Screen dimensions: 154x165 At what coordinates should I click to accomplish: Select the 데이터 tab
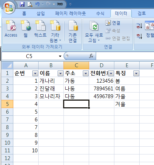[x=121, y=13]
